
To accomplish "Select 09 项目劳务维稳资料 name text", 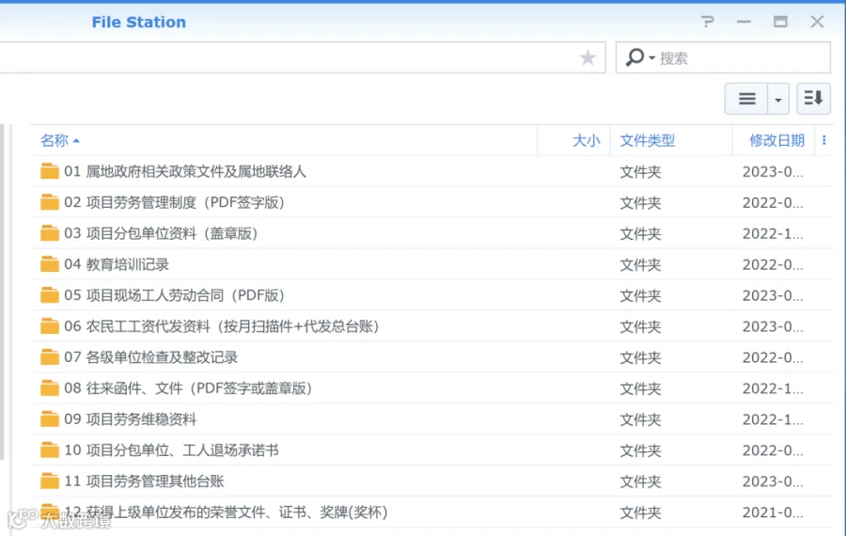I will click(130, 419).
